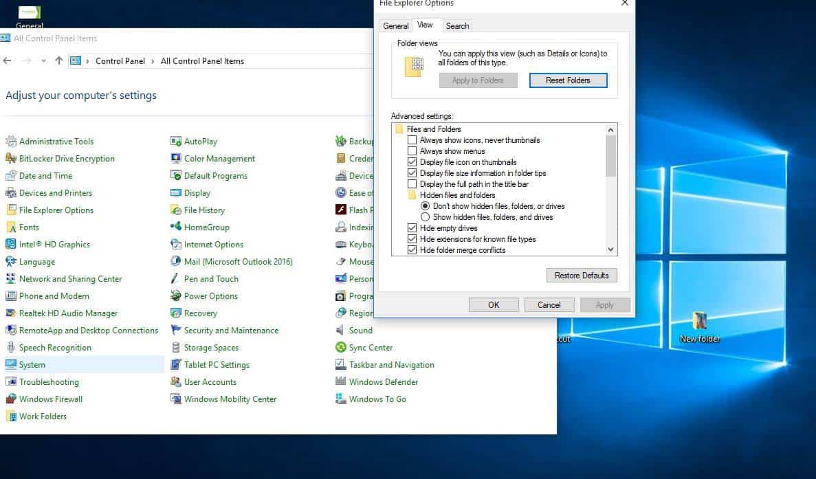
Task: Click Speech Recognition microphone icon
Action: (x=11, y=347)
